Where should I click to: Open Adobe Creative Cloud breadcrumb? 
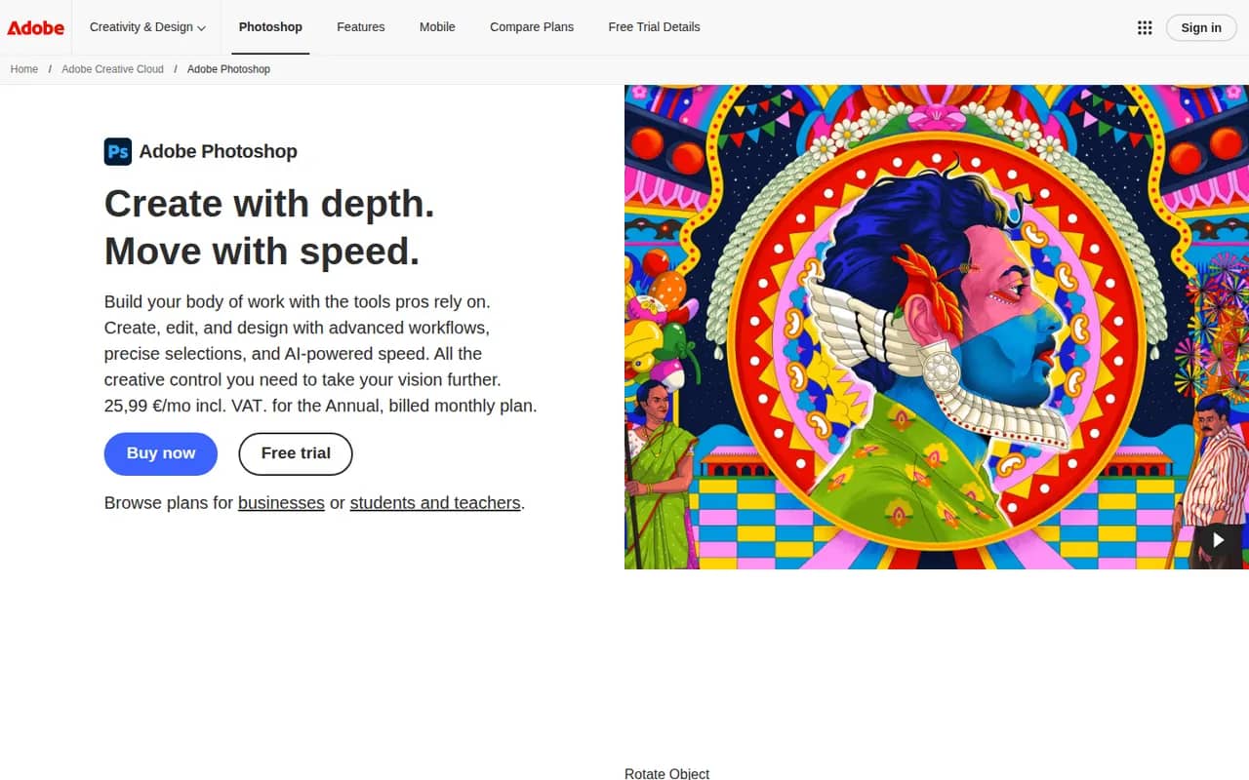click(x=112, y=69)
